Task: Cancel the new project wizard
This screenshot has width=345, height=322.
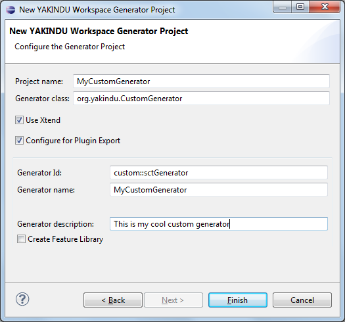Action: click(302, 300)
